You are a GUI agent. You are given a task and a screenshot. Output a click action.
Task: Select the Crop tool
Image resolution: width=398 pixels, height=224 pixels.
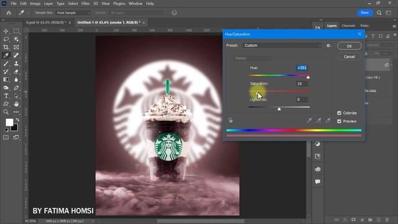(6, 47)
